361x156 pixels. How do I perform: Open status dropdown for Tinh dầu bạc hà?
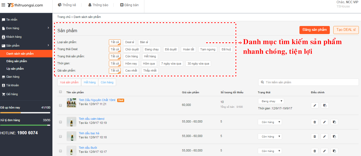tap(270, 136)
